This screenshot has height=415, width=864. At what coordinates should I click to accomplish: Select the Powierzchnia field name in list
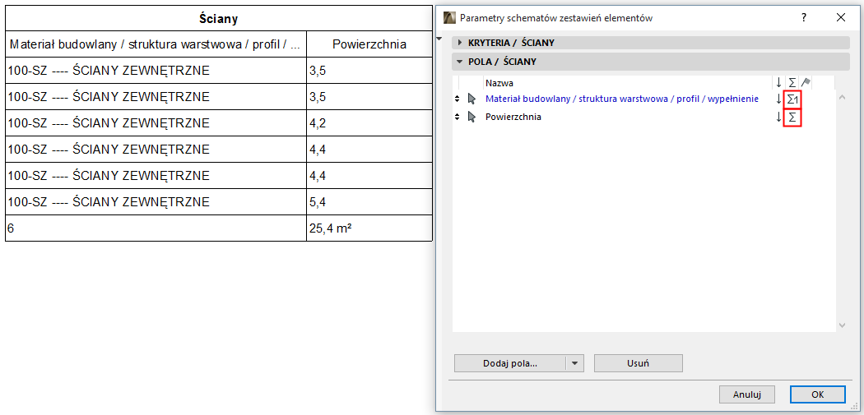513,117
